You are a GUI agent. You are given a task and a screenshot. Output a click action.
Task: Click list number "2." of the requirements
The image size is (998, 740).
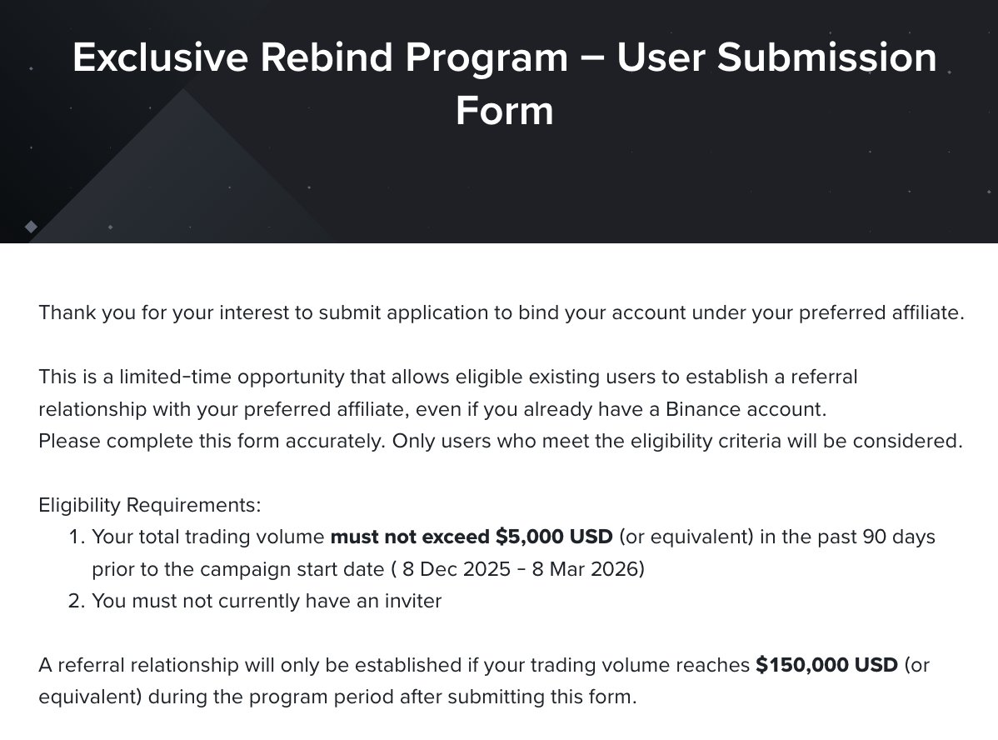[77, 601]
